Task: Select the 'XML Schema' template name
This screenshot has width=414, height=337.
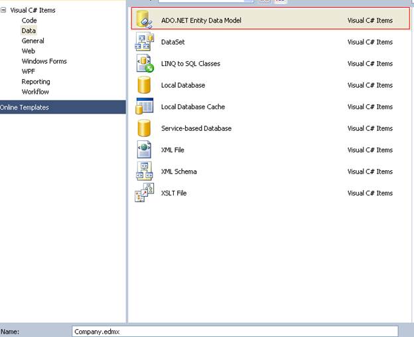Action: (178, 171)
